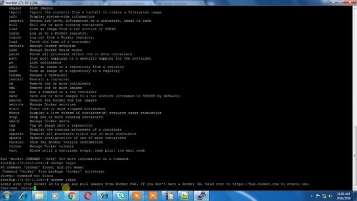The width and height of the screenshot is (357, 201).
Task: Click the 'swarm' command row
Action: point(39,121)
